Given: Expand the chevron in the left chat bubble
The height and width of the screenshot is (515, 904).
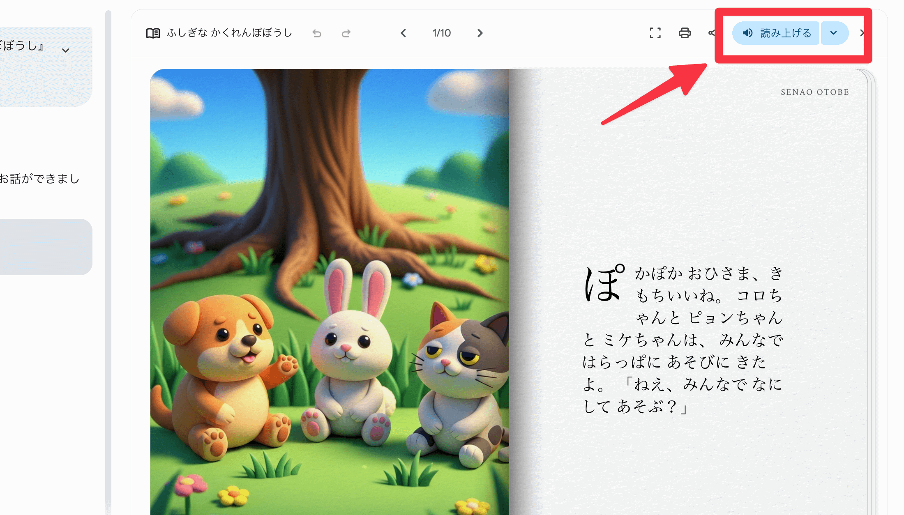Looking at the screenshot, I should click(65, 51).
